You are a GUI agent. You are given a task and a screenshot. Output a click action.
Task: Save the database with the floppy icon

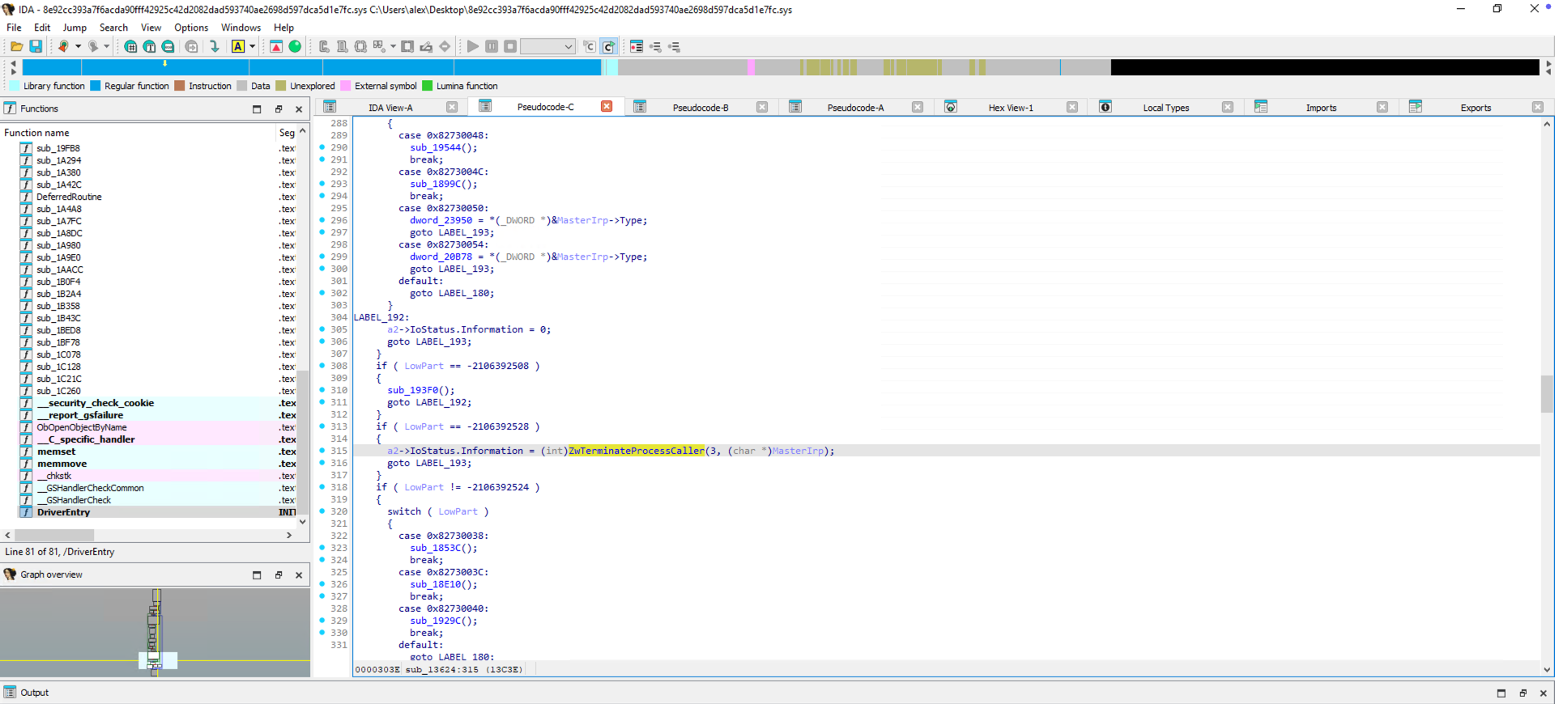(36, 47)
